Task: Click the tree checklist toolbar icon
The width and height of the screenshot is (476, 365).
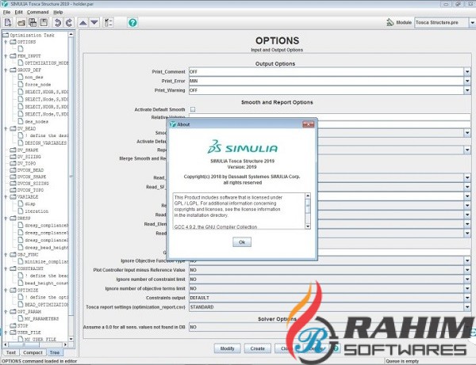Action: tap(108, 22)
